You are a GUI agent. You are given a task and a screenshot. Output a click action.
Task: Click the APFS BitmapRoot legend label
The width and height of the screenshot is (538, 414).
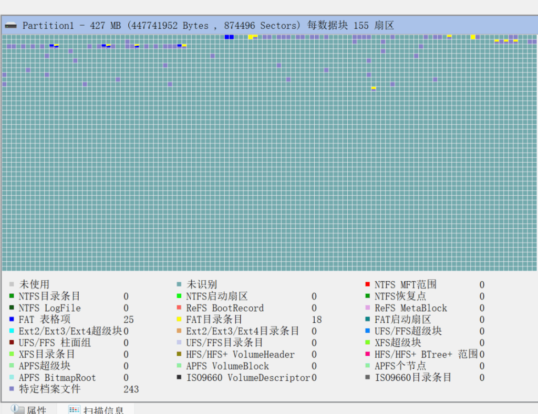[57, 378]
